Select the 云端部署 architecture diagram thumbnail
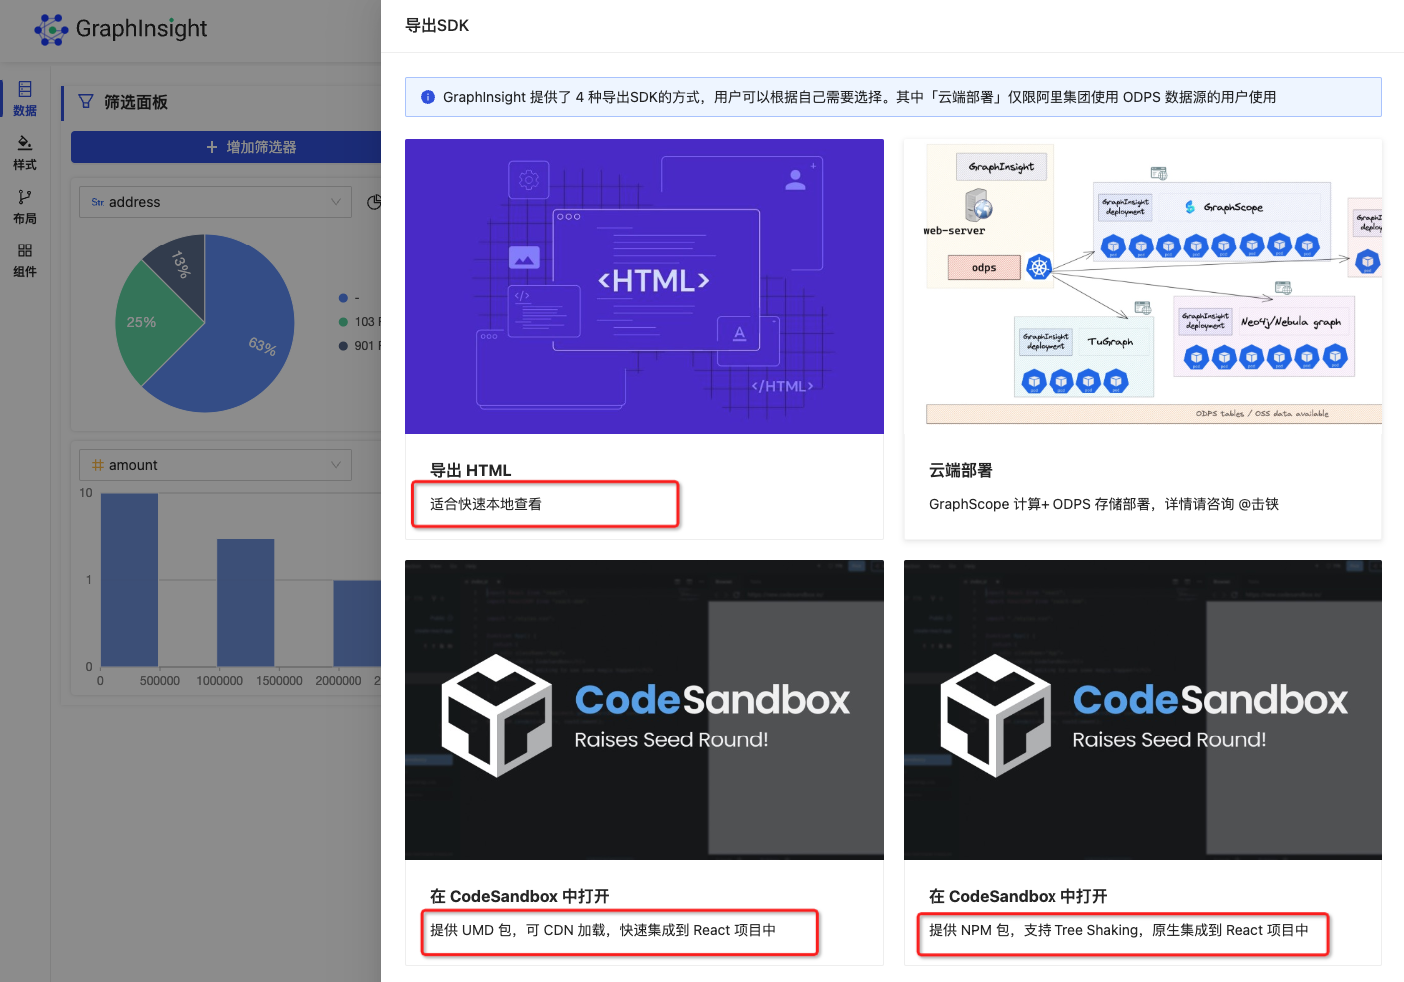Viewport: 1404px width, 982px height. (1142, 286)
